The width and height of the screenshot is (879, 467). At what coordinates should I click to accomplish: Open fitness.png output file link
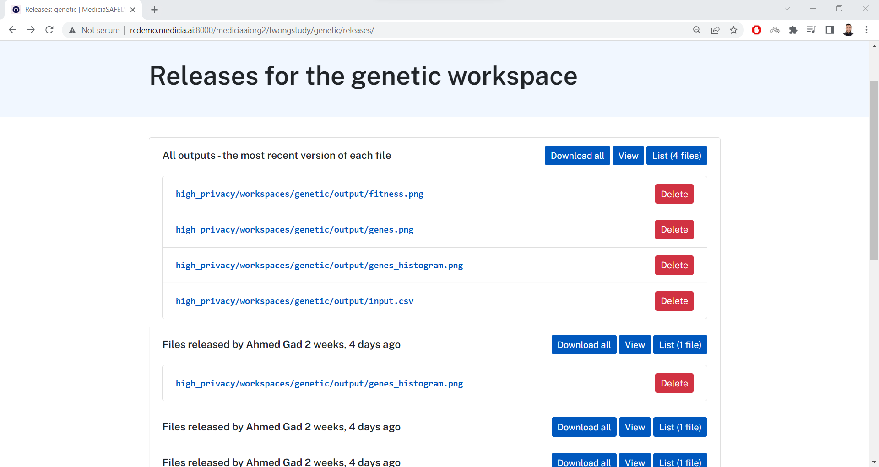(299, 194)
